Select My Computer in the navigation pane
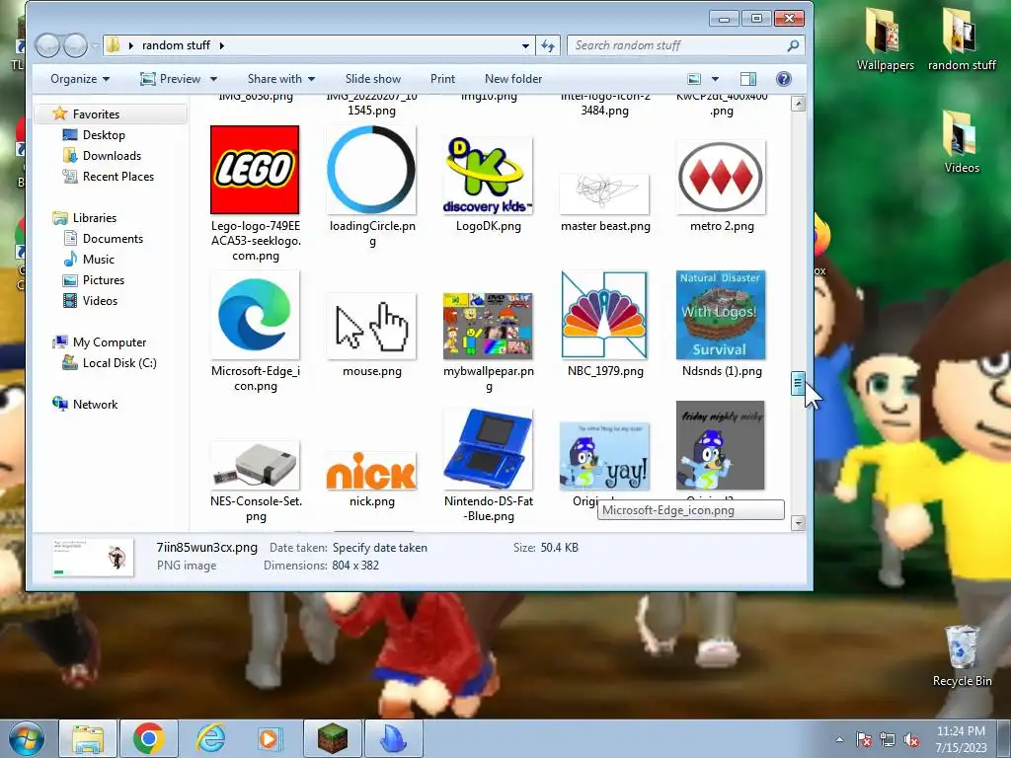 109,342
